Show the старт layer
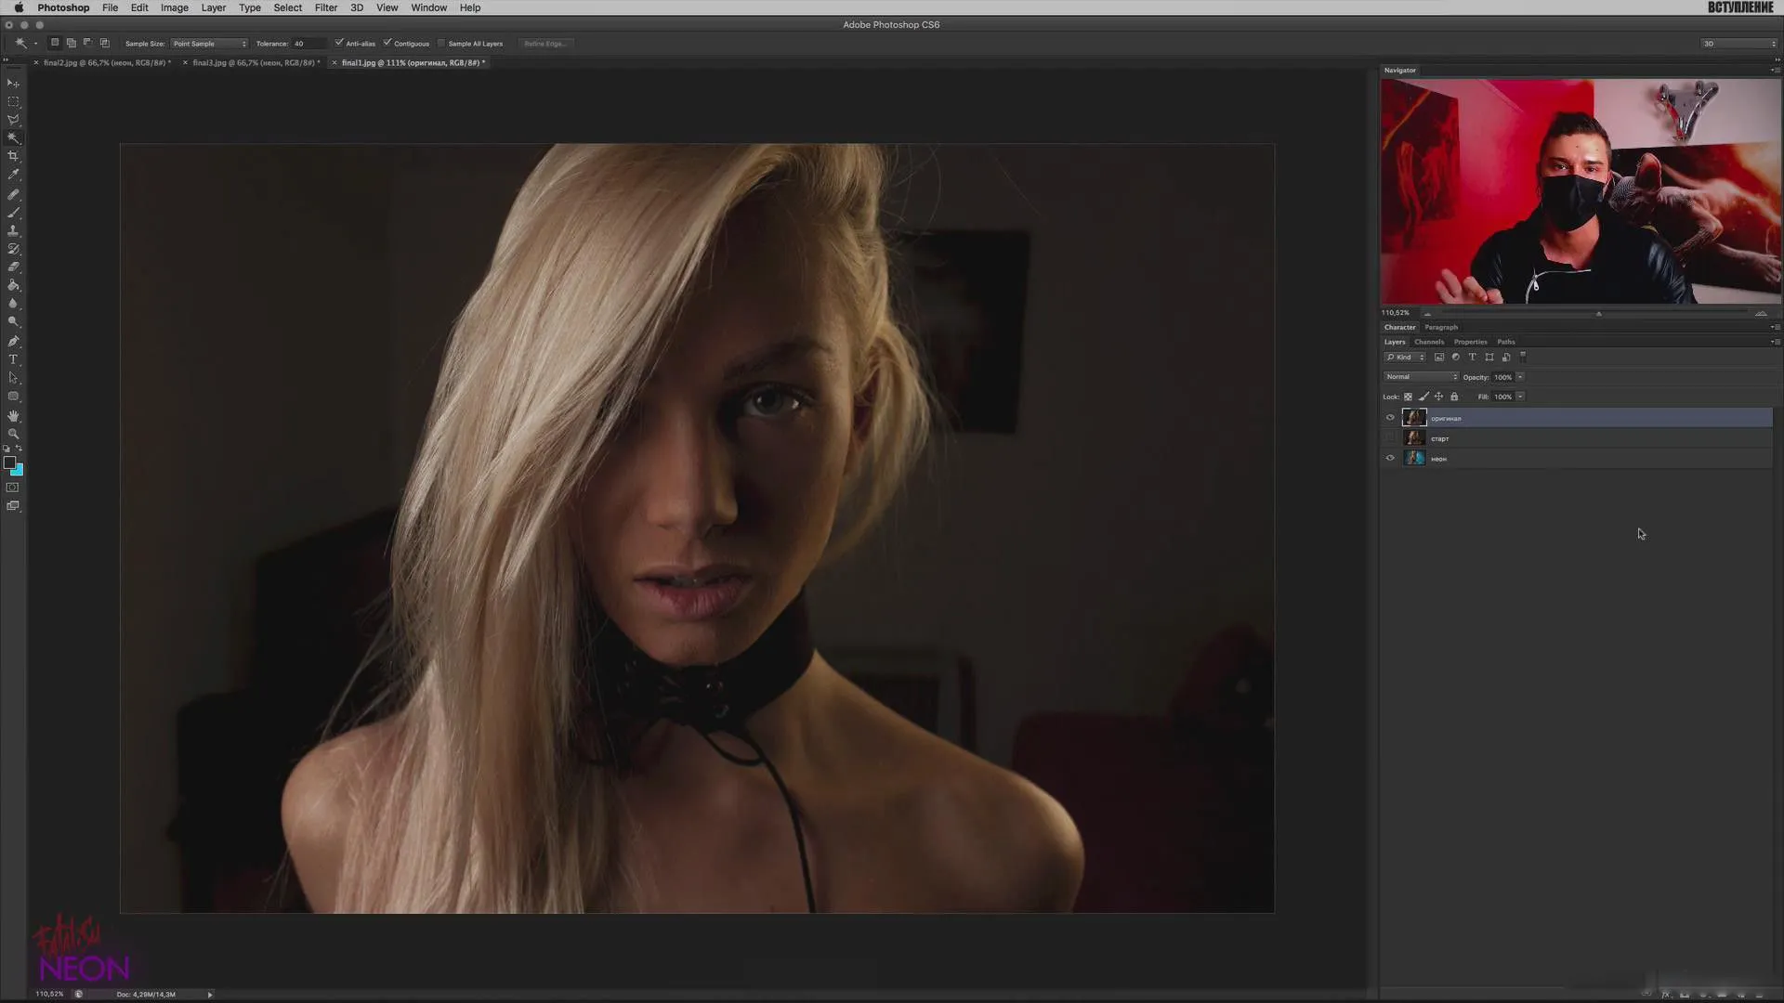Image resolution: width=1784 pixels, height=1003 pixels. click(1390, 438)
